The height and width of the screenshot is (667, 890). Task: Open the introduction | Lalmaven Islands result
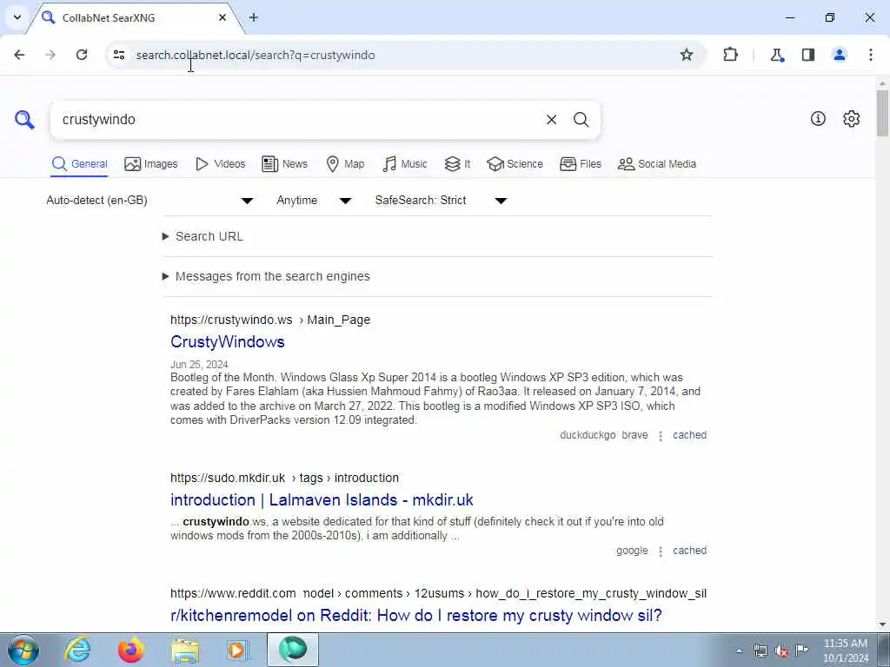[322, 499]
